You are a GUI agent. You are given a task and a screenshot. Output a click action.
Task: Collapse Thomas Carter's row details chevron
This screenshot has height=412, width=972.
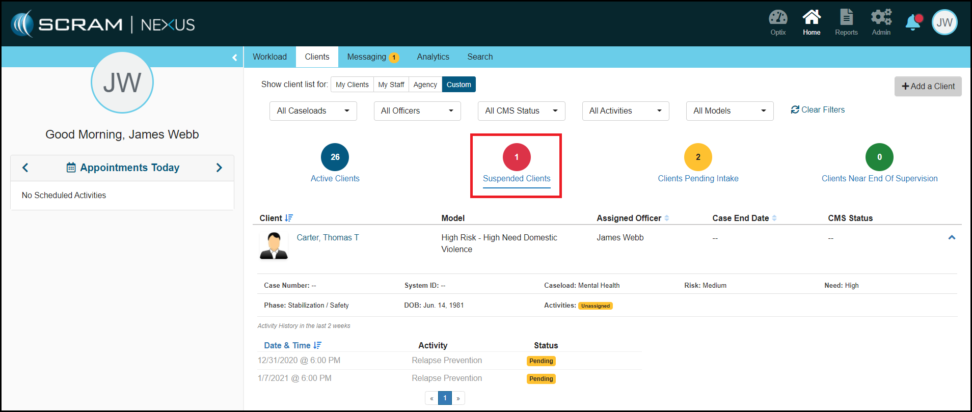[951, 238]
